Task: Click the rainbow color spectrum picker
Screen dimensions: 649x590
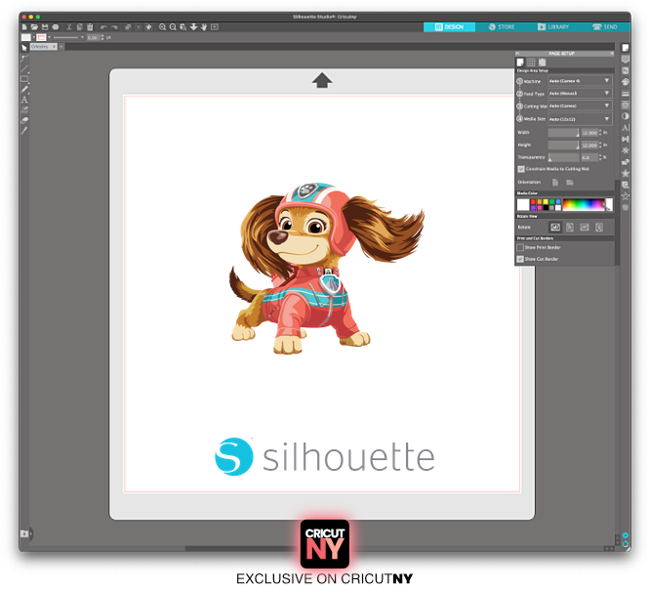Action: click(584, 205)
